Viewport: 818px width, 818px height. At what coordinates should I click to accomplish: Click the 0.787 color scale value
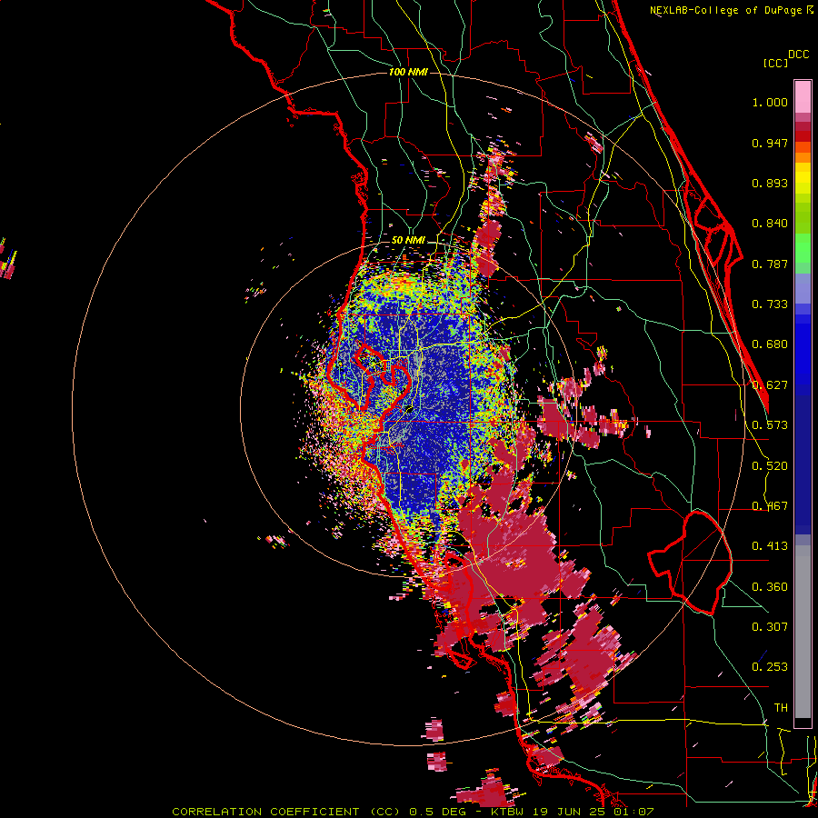pyautogui.click(x=770, y=264)
